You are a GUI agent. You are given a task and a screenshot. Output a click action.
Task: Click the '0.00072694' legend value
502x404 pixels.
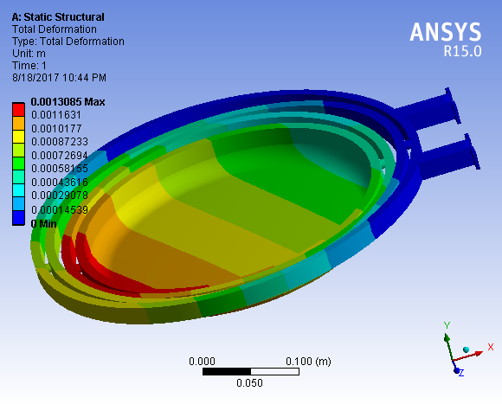[x=60, y=156]
